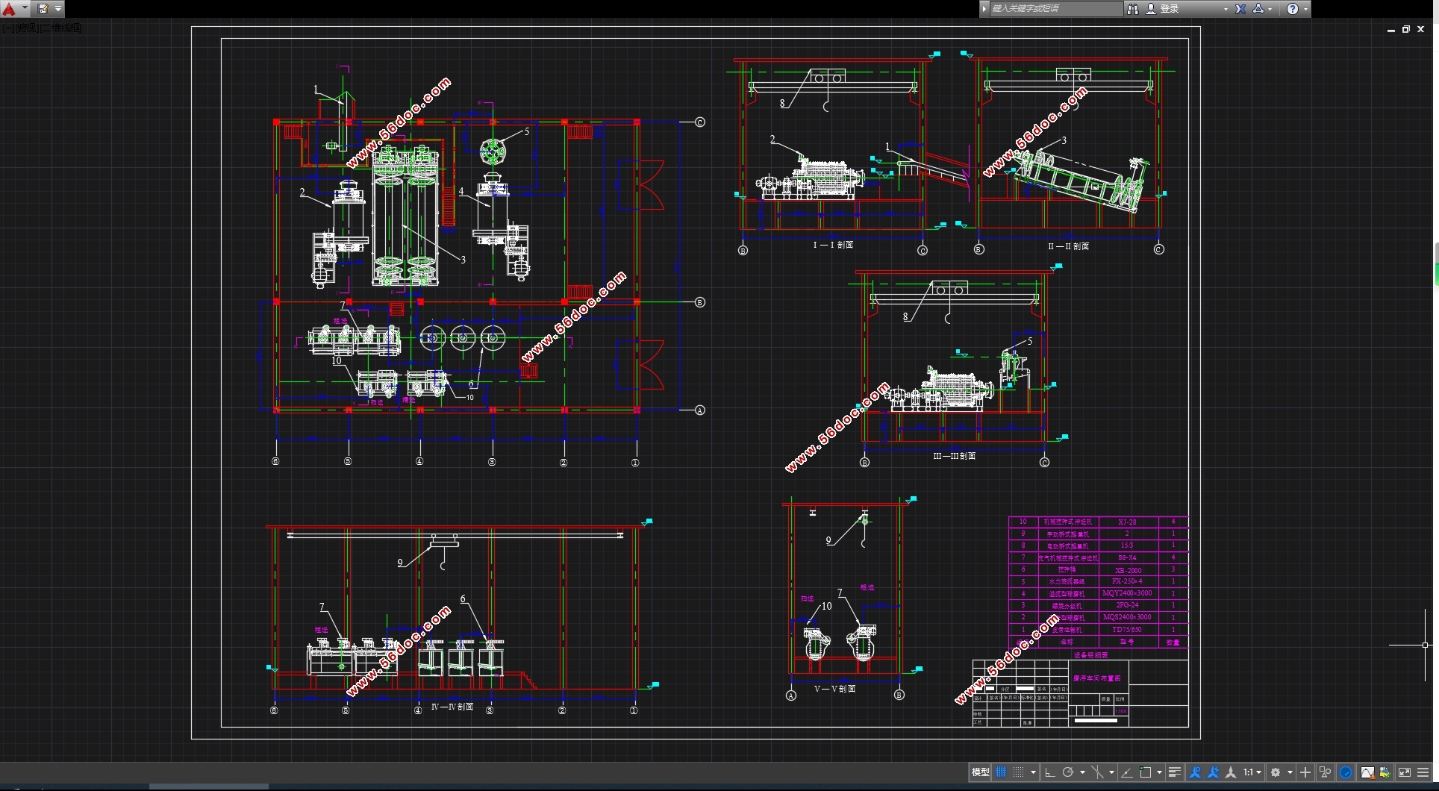Viewport: 1439px width, 791px height.
Task: Toggle show annotation objects icon
Action: [1195, 772]
